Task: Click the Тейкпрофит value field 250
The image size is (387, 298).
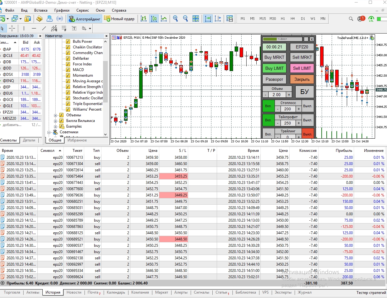Action: coord(287,123)
